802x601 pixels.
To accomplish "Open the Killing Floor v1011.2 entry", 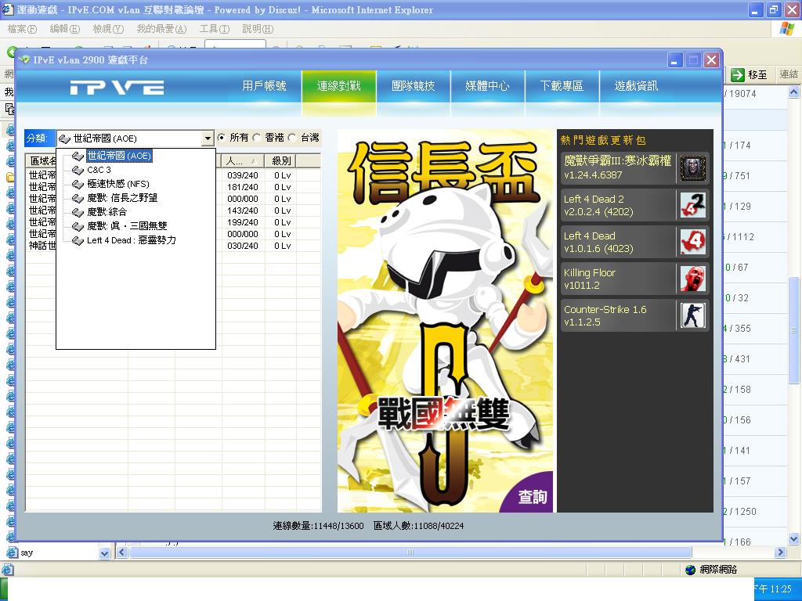I will coord(634,279).
